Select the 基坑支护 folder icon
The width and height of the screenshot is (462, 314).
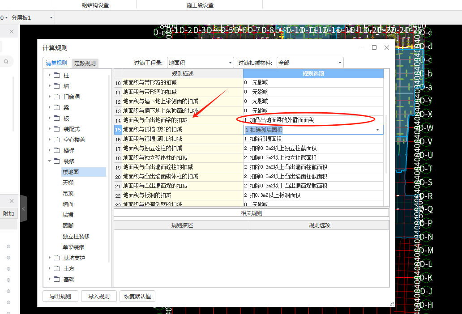coord(57,258)
